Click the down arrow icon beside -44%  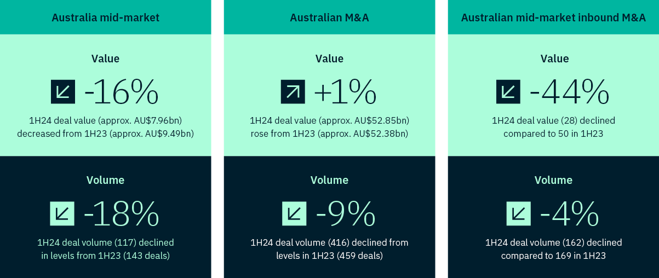tap(508, 92)
